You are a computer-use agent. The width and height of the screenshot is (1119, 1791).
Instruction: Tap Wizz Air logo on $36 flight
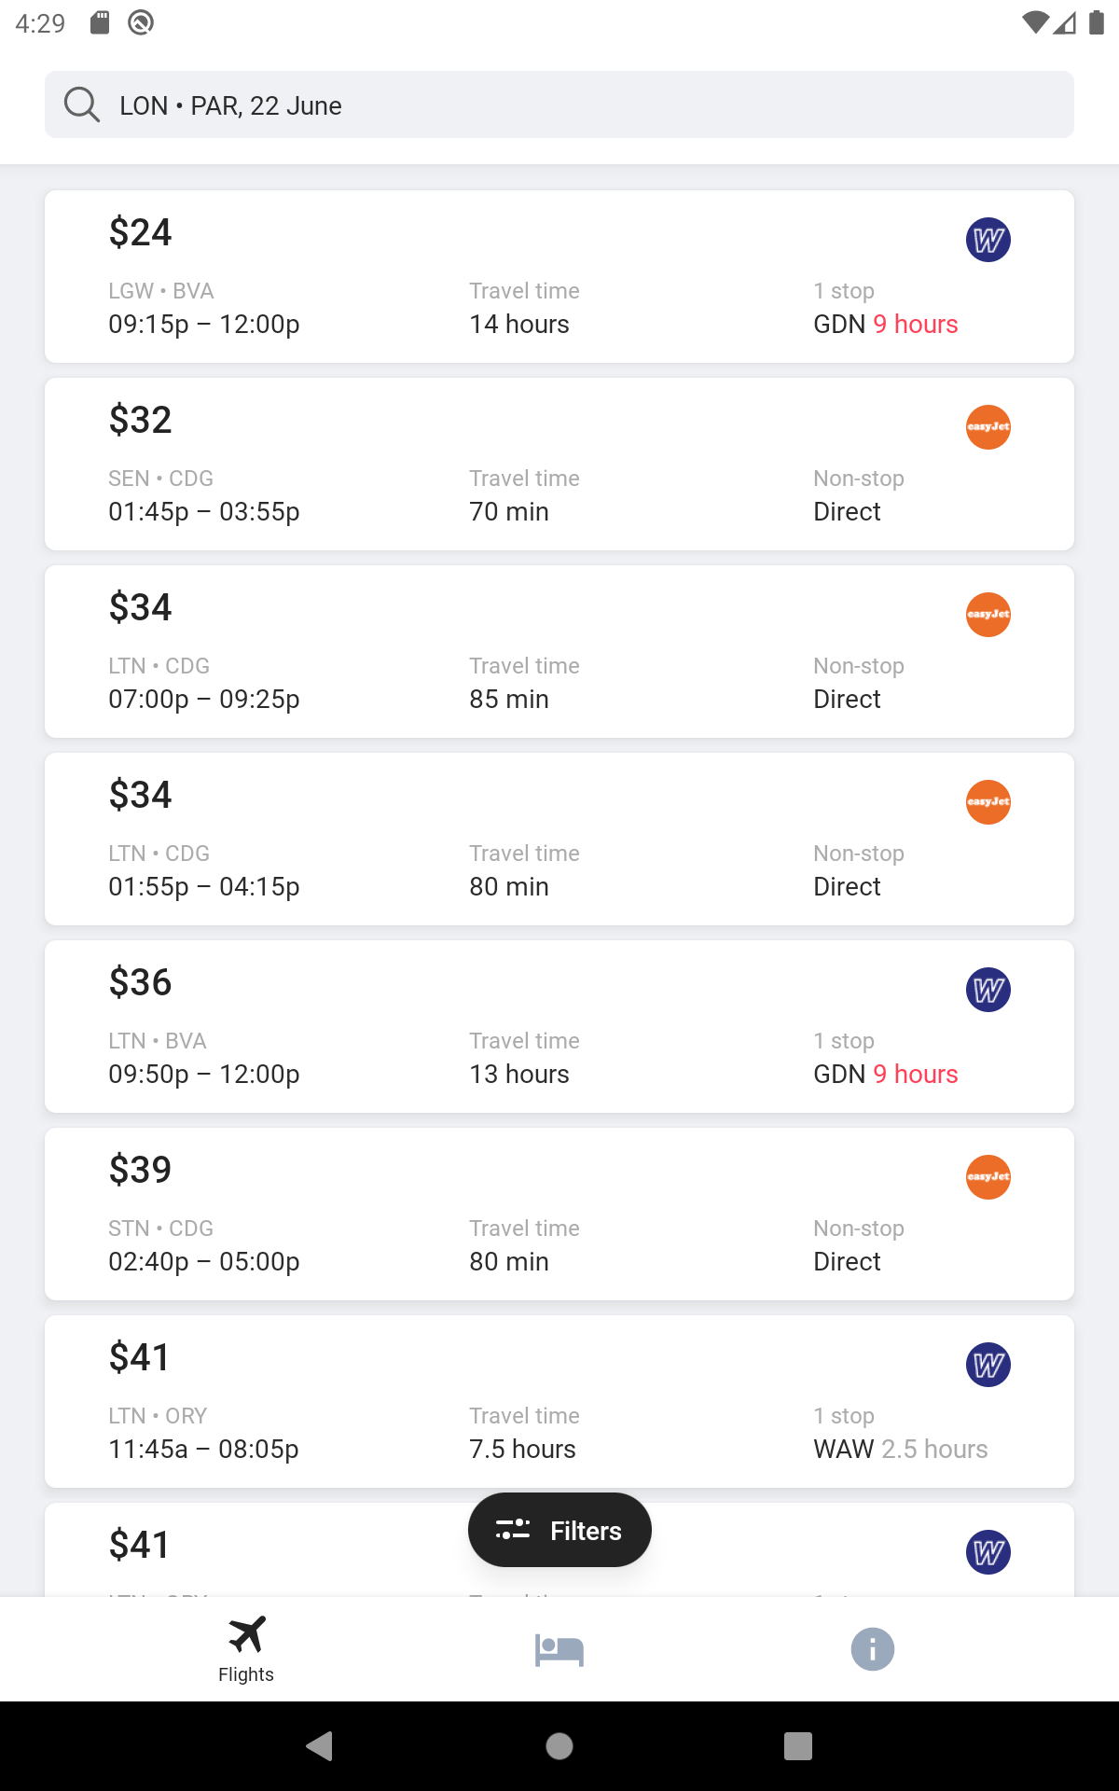tap(988, 990)
